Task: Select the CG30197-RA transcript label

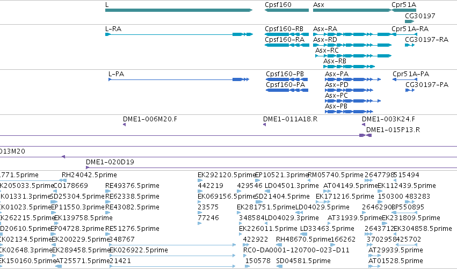Action: tap(427, 40)
